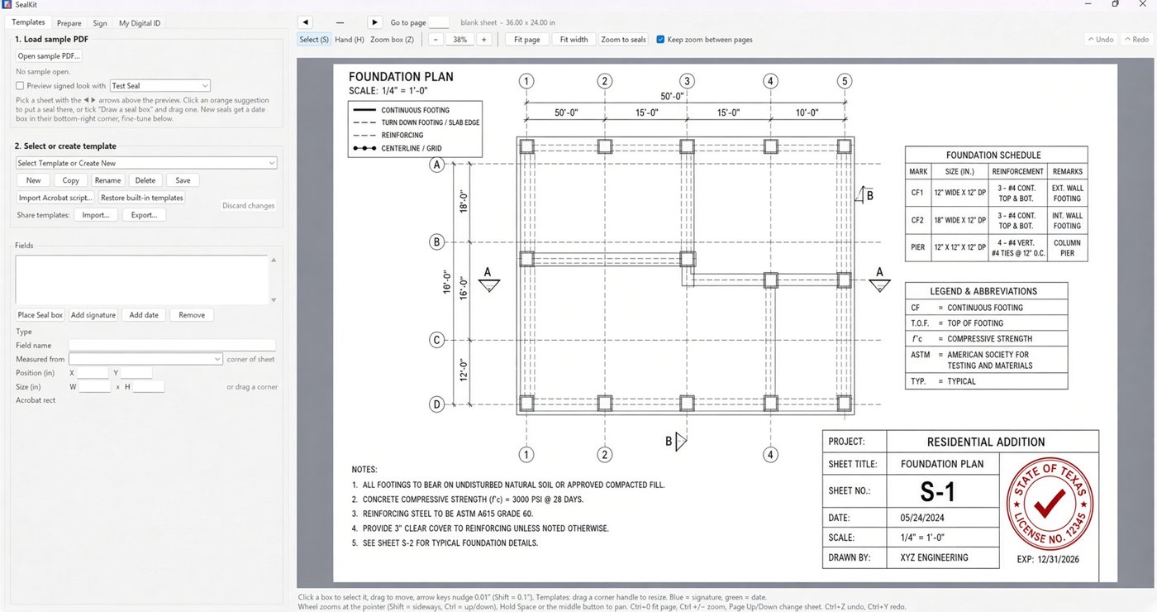Click the Delete template button

tap(145, 180)
